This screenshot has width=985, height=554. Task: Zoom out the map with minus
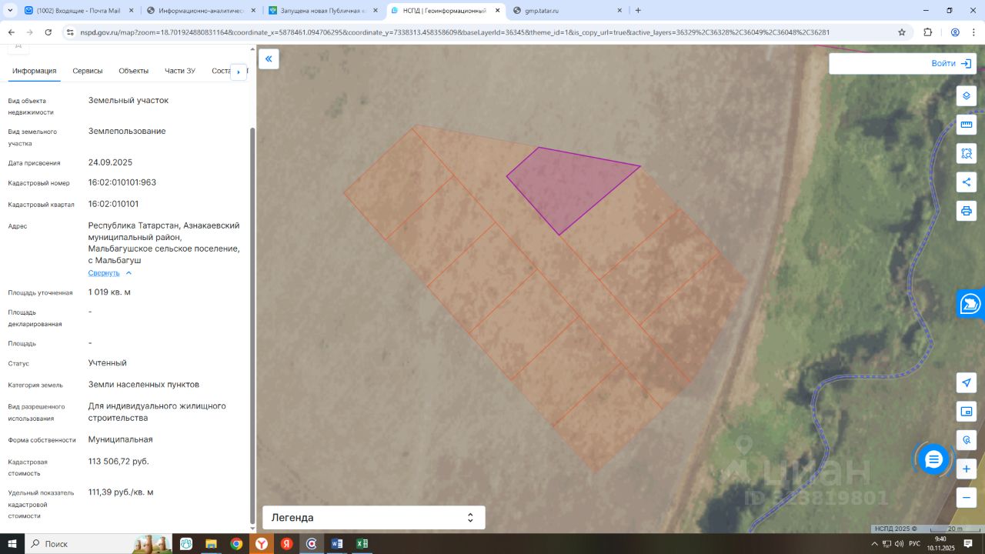[967, 498]
